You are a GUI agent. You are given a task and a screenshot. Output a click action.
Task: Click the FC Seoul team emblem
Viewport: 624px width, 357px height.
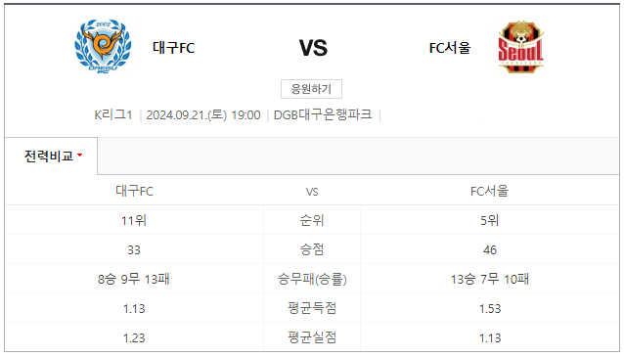521,47
